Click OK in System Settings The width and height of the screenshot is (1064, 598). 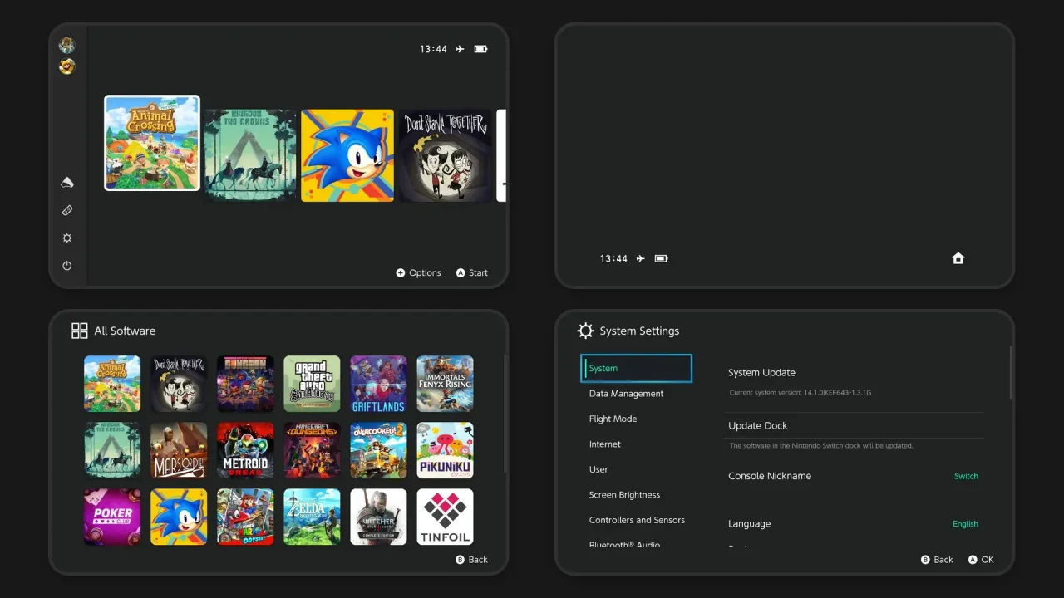pos(981,560)
